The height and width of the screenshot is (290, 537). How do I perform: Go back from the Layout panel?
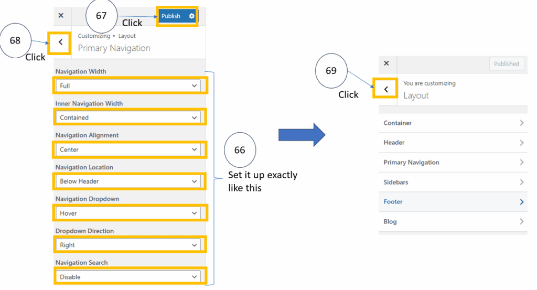point(386,89)
